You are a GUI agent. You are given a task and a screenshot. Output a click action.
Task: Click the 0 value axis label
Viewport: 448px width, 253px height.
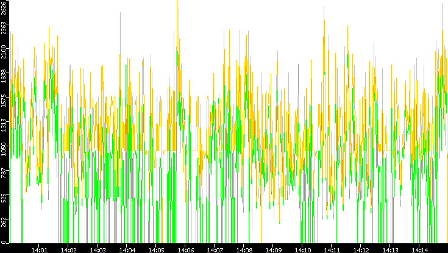pyautogui.click(x=3, y=243)
